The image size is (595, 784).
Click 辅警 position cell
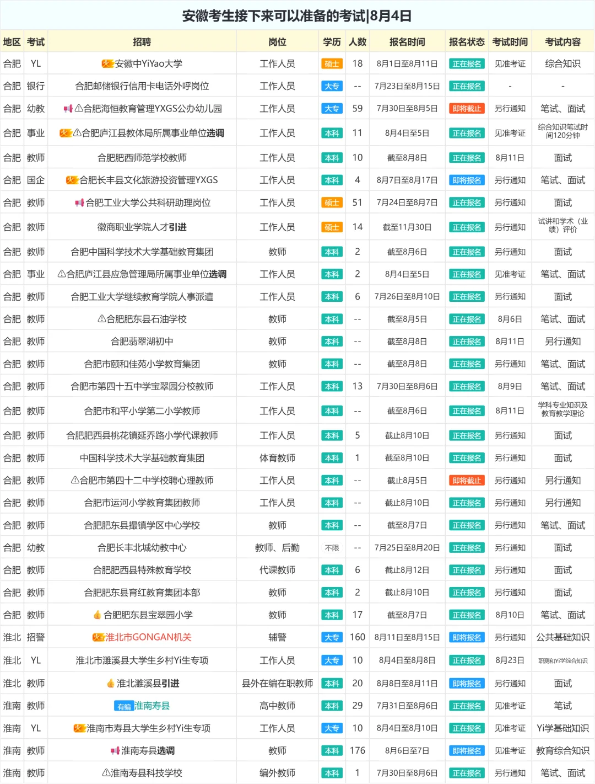(278, 637)
